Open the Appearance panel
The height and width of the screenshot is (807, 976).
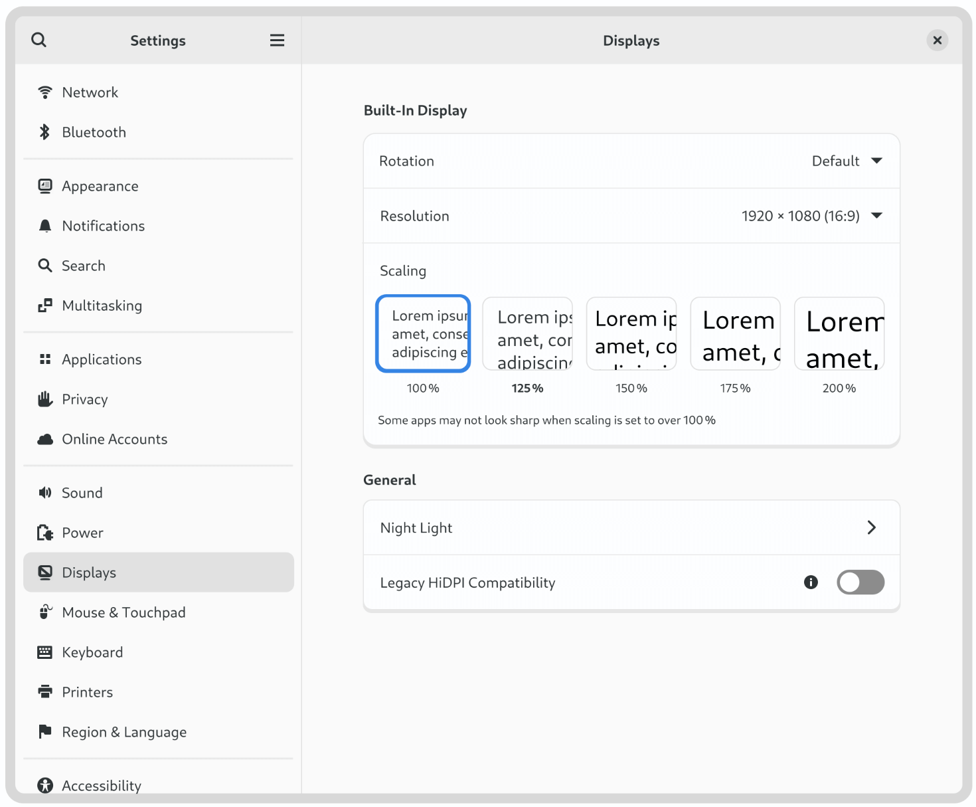point(100,186)
